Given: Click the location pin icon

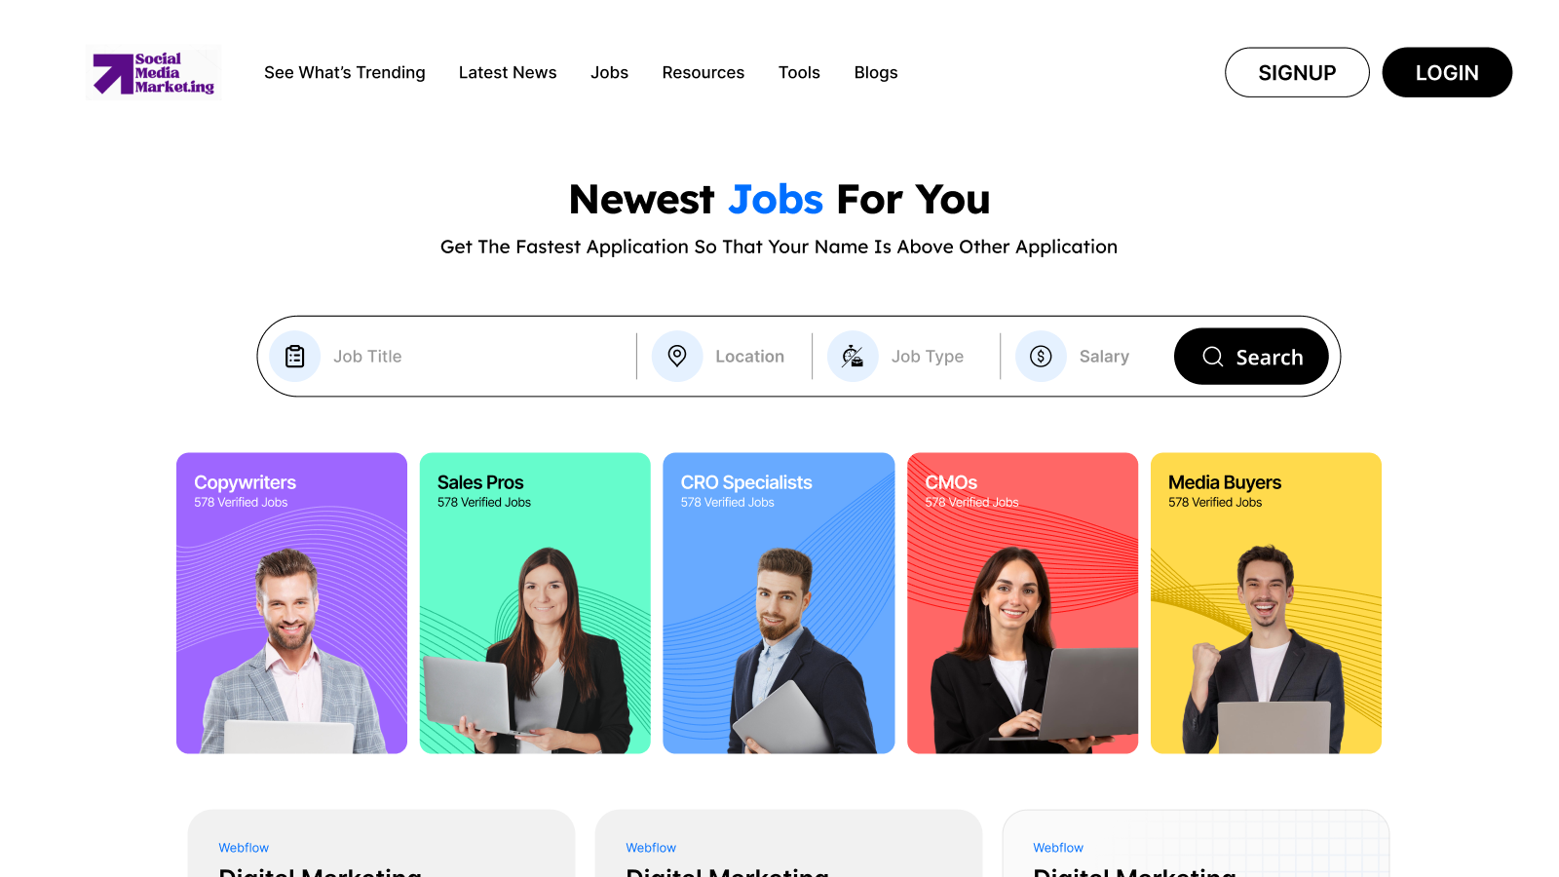Looking at the screenshot, I should pos(677,357).
